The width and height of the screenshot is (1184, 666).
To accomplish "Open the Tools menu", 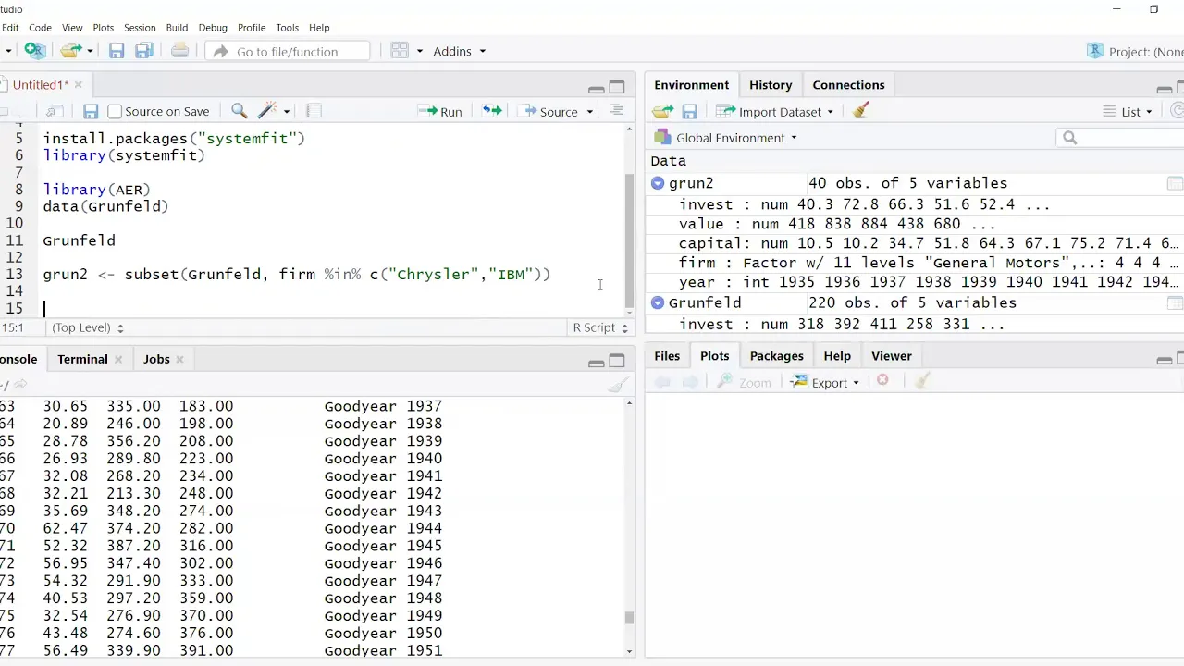I will [x=287, y=27].
